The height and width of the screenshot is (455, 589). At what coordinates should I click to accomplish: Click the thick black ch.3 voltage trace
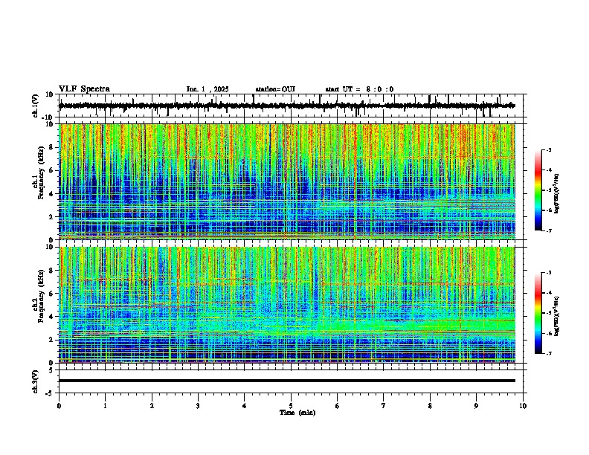click(x=286, y=381)
